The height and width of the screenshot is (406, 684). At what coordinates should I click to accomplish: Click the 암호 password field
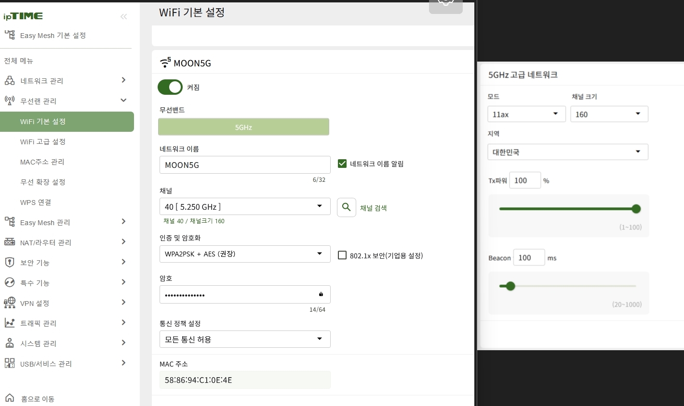click(245, 294)
